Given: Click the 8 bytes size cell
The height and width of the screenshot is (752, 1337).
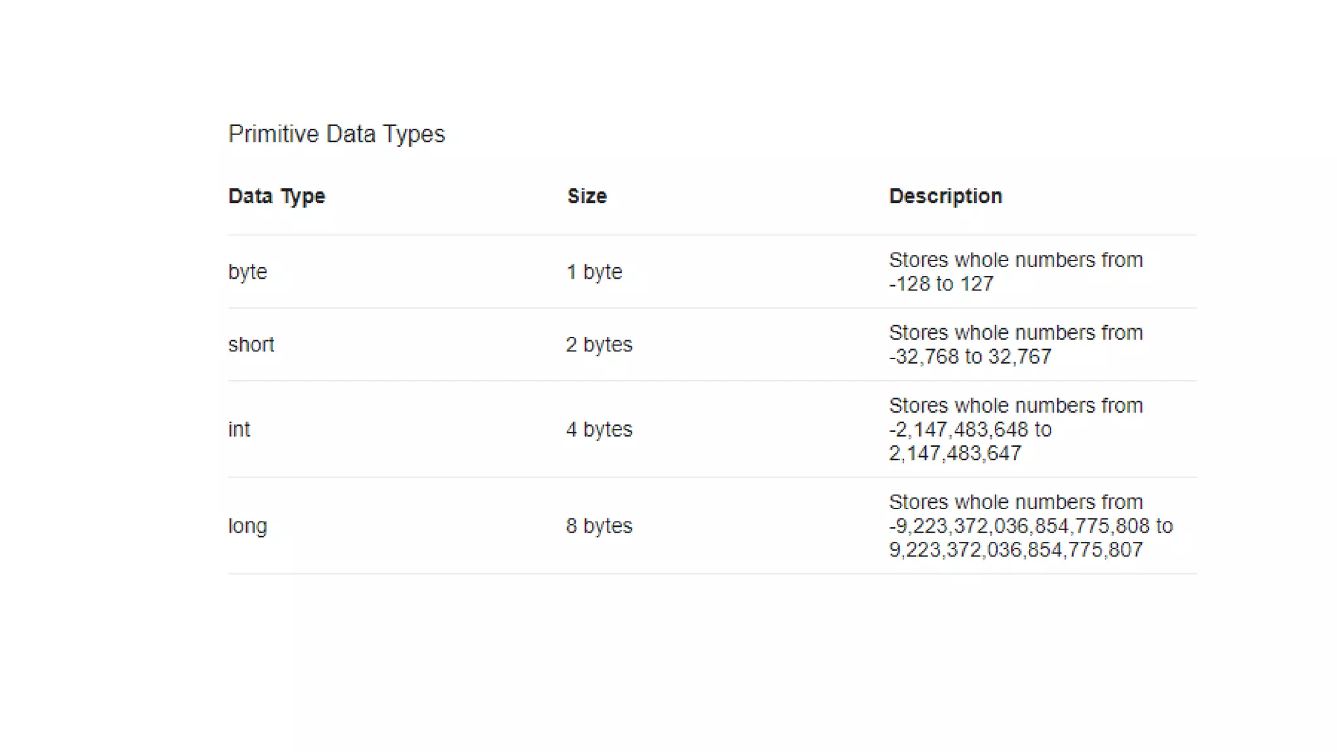Looking at the screenshot, I should pos(599,526).
